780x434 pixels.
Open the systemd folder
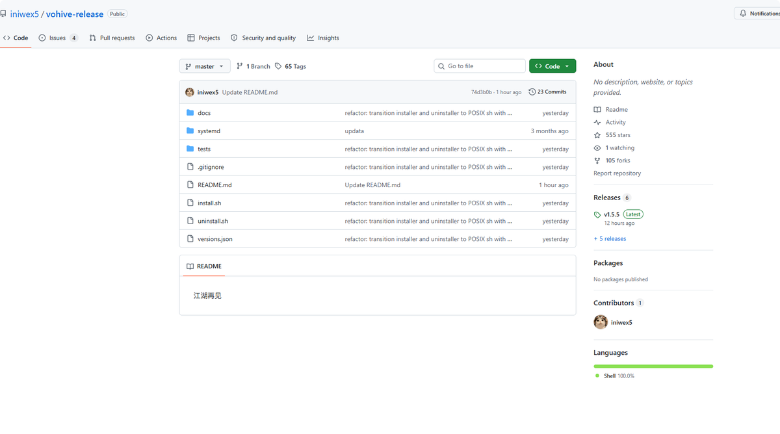click(209, 131)
